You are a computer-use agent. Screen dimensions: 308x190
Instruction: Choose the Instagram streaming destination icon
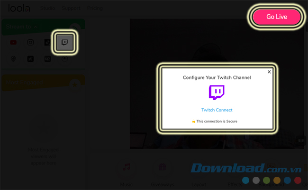30,43
